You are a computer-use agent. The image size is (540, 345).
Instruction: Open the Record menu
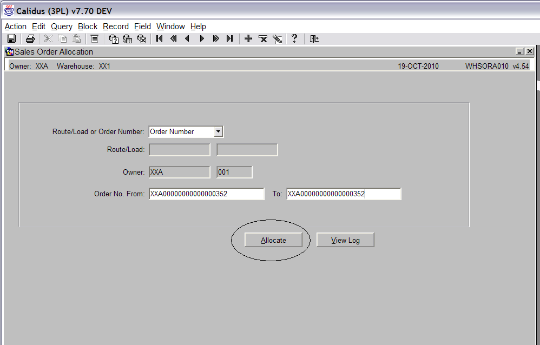pyautogui.click(x=116, y=26)
